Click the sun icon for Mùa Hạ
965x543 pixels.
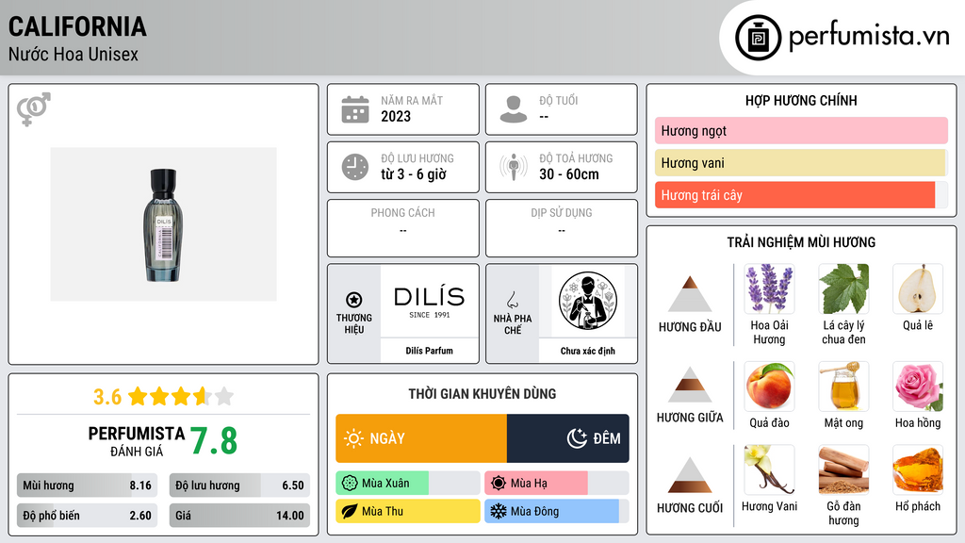click(499, 484)
